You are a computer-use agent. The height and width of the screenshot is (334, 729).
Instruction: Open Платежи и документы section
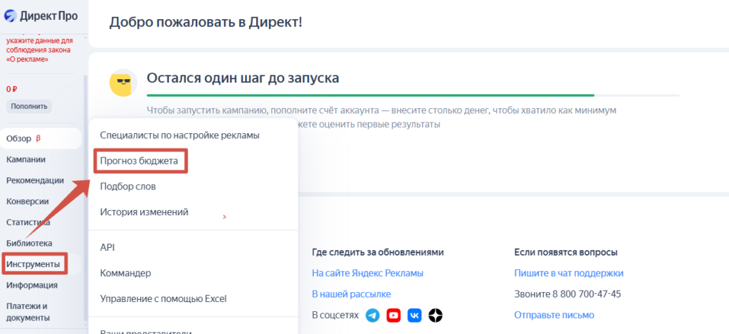[x=28, y=312]
